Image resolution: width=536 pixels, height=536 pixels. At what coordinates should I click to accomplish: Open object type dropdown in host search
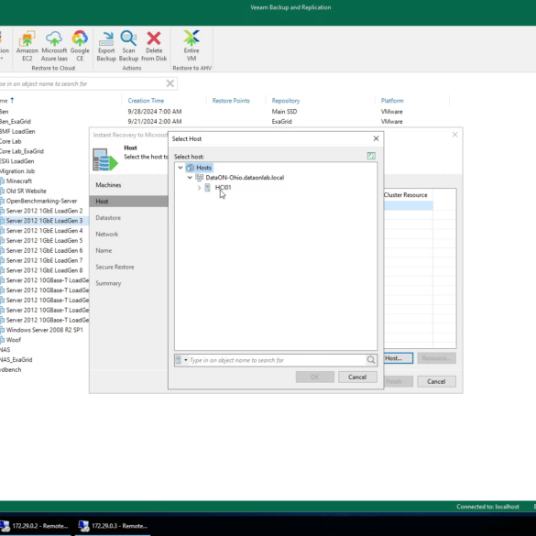[x=186, y=360]
